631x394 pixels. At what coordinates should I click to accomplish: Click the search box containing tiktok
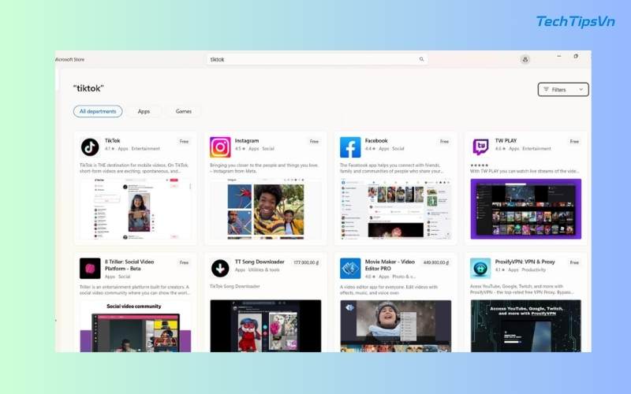pos(317,60)
